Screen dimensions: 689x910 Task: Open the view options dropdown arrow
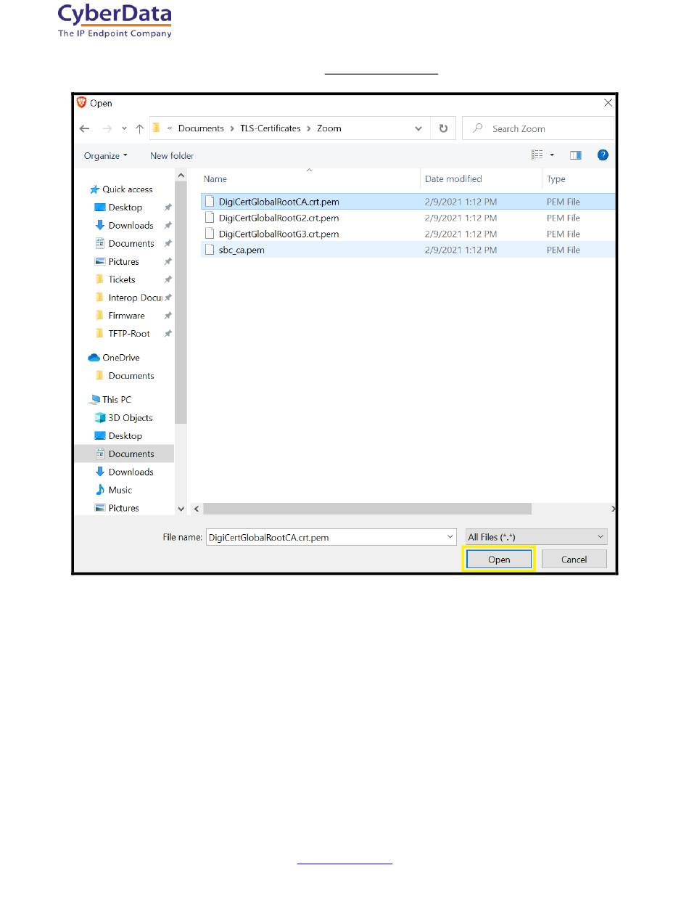(552, 155)
